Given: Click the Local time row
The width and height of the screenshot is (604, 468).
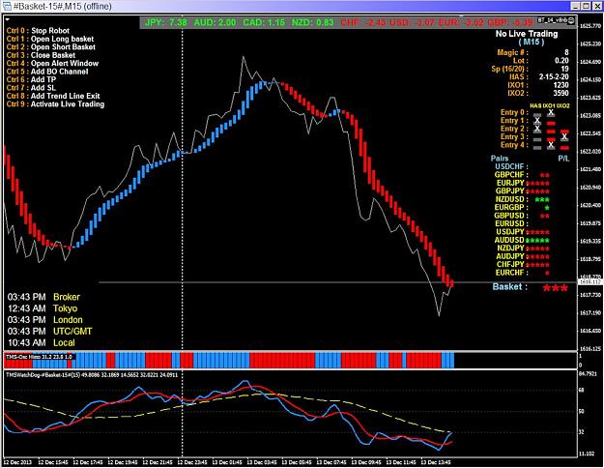Looking at the screenshot, I should point(42,342).
